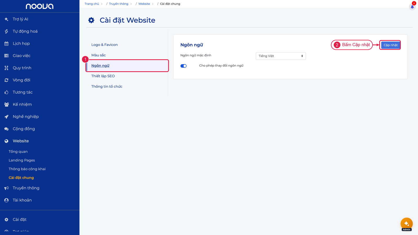This screenshot has width=418, height=235.
Task: Toggle Cho phép thay đổi ngôn ngữ switch
Action: [x=183, y=66]
